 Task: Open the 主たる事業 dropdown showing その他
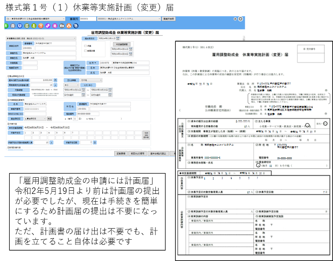91,80
